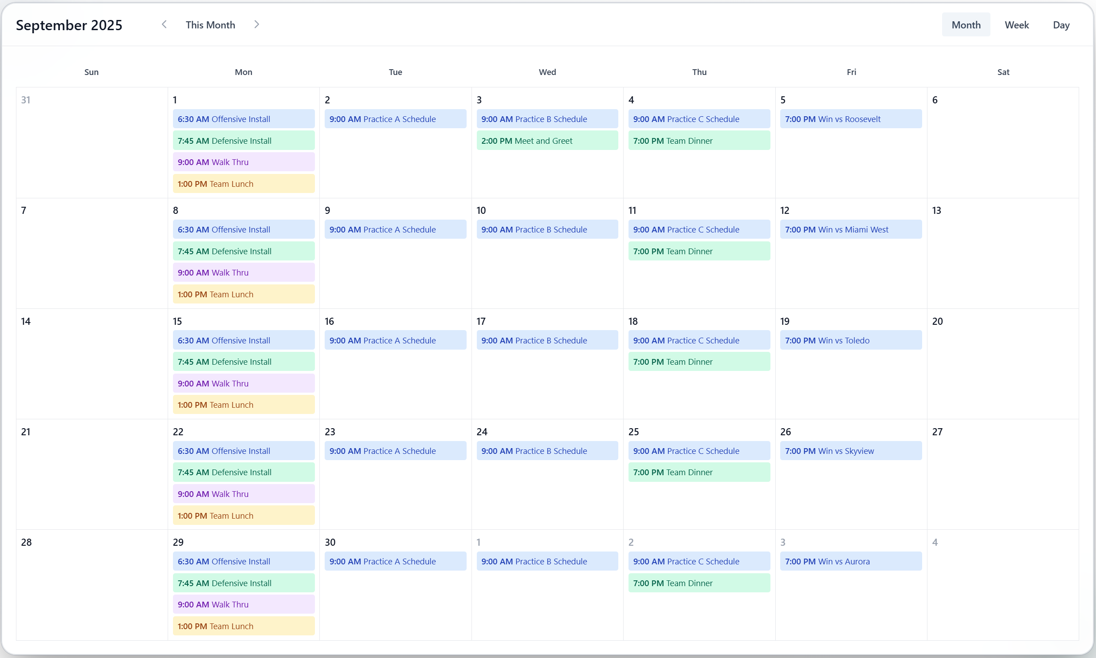Open the 2:00 PM Meet and Greet event

547,141
